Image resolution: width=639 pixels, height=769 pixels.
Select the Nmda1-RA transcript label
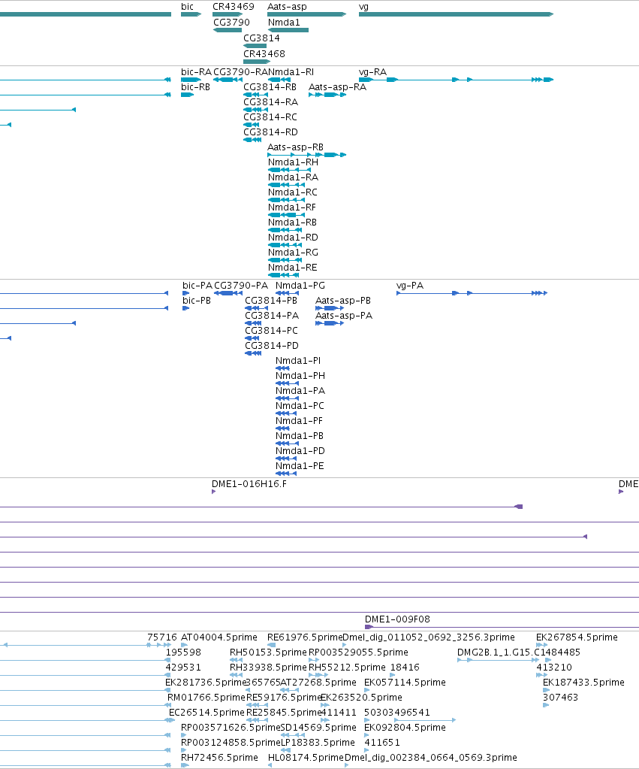click(293, 177)
